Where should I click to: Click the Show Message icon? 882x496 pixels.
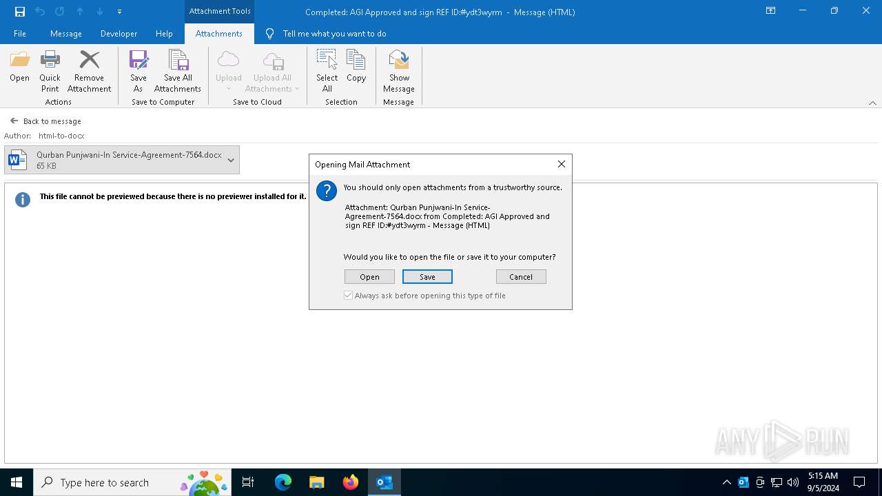[399, 61]
